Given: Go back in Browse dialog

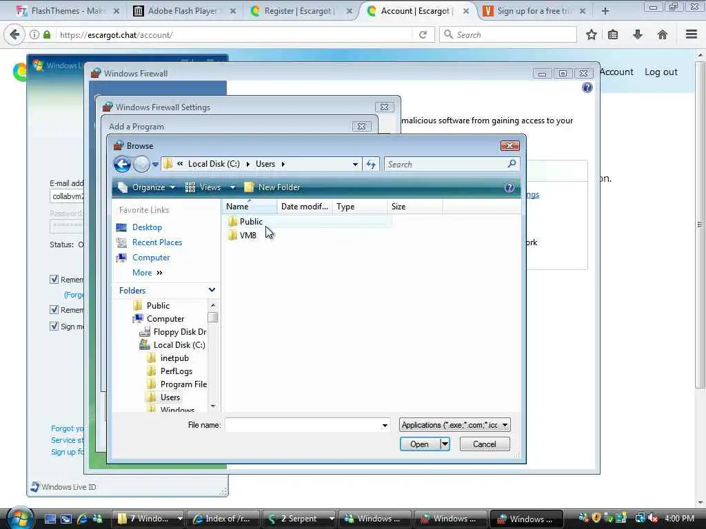Looking at the screenshot, I should pyautogui.click(x=122, y=164).
